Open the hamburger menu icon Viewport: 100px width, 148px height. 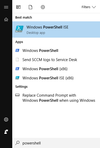click(6, 7)
